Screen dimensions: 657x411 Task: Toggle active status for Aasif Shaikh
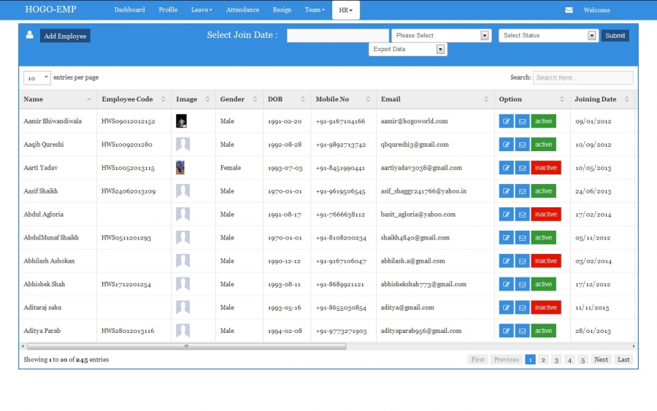[x=543, y=191]
